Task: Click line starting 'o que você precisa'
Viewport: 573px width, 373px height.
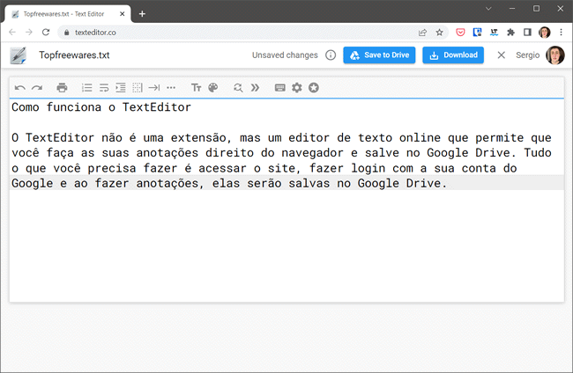Action: pos(264,168)
